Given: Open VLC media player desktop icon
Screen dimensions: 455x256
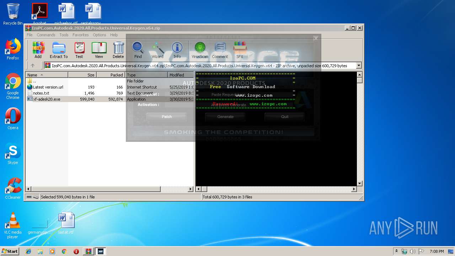Looking at the screenshot, I should [13, 225].
